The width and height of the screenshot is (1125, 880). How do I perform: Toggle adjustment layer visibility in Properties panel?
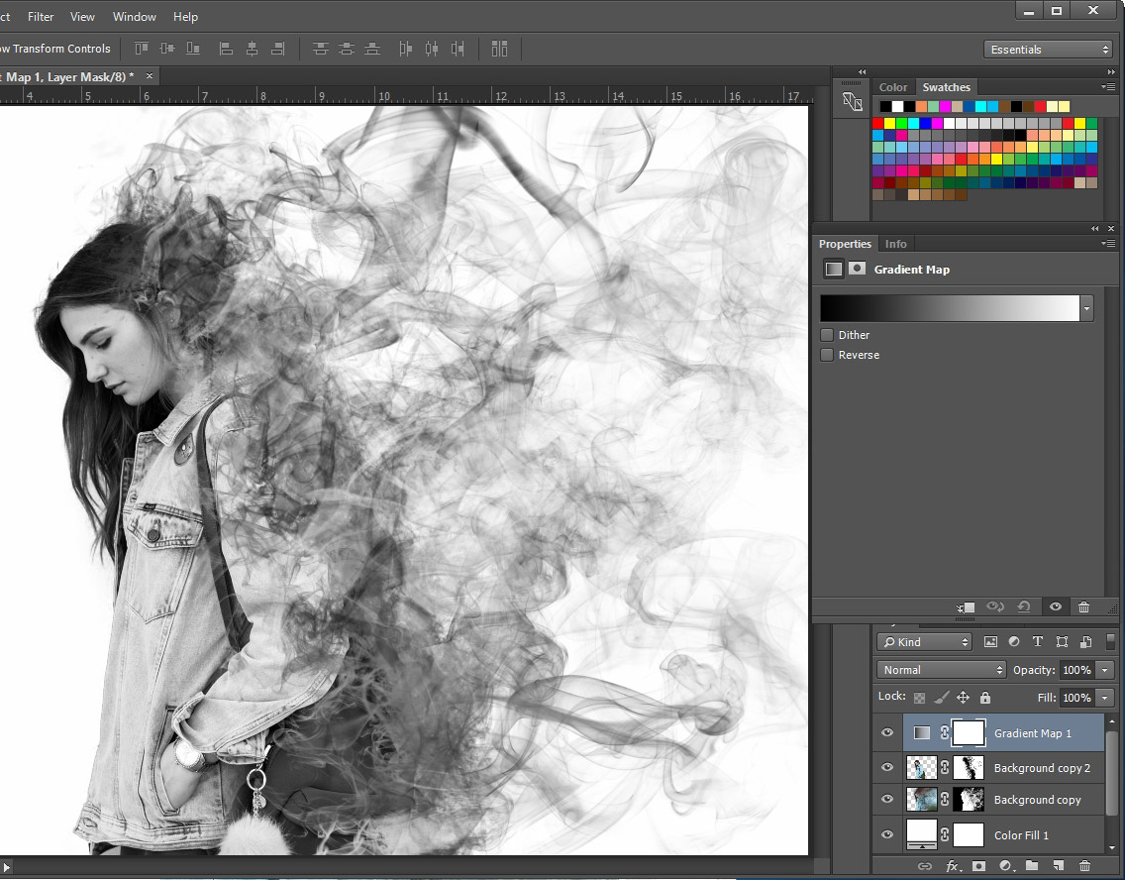point(1056,607)
